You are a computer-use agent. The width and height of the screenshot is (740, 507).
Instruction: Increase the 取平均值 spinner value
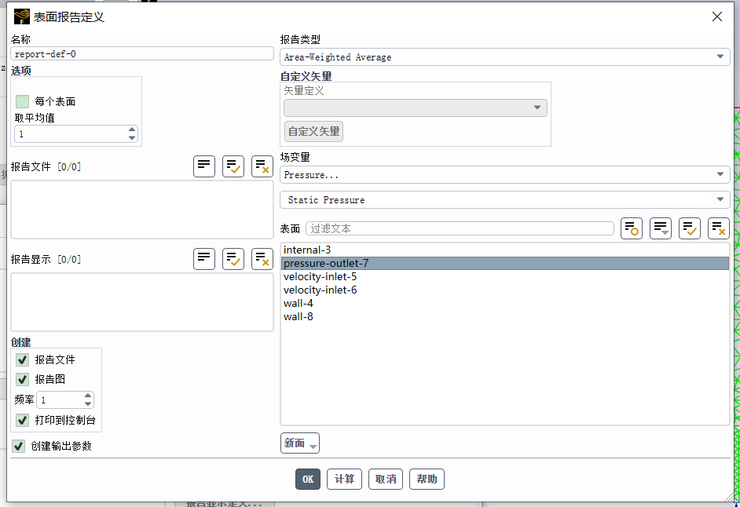(x=132, y=129)
